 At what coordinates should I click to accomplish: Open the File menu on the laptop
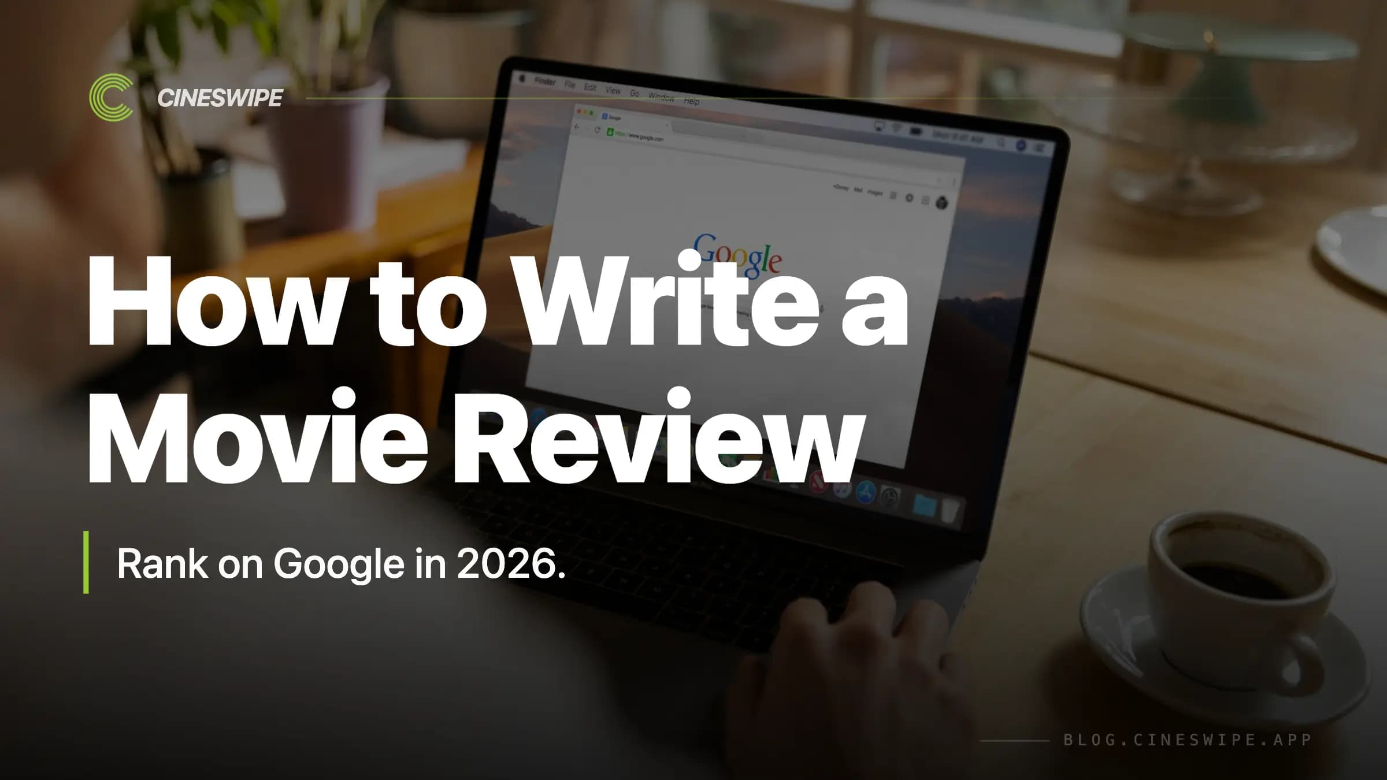coord(570,85)
